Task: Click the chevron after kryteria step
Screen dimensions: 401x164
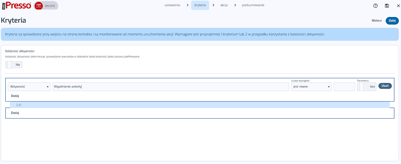Action: click(x=213, y=5)
